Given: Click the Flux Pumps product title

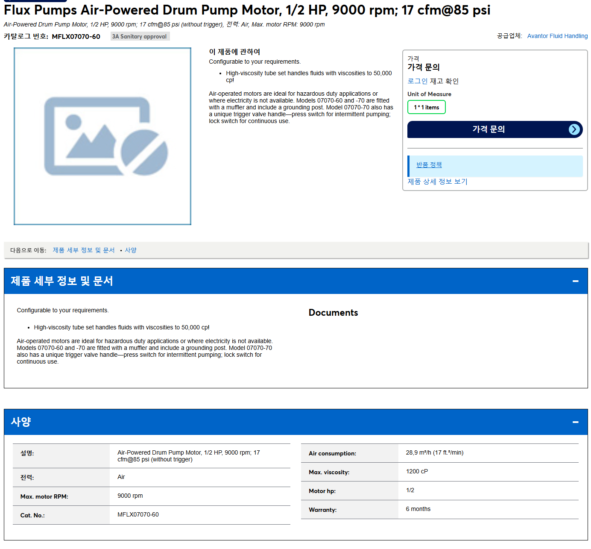Looking at the screenshot, I should pos(247,10).
